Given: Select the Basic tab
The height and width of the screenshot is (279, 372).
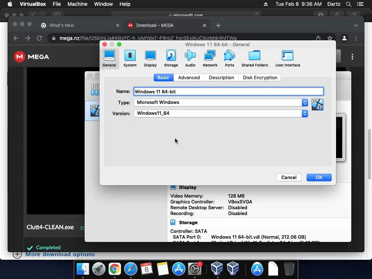Looking at the screenshot, I should [163, 78].
